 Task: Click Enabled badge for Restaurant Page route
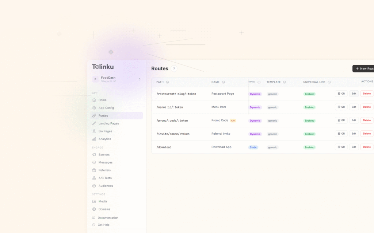(309, 94)
